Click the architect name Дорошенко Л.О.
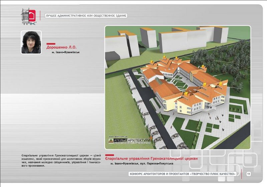The height and width of the screenshot is (187, 267). coord(62,47)
